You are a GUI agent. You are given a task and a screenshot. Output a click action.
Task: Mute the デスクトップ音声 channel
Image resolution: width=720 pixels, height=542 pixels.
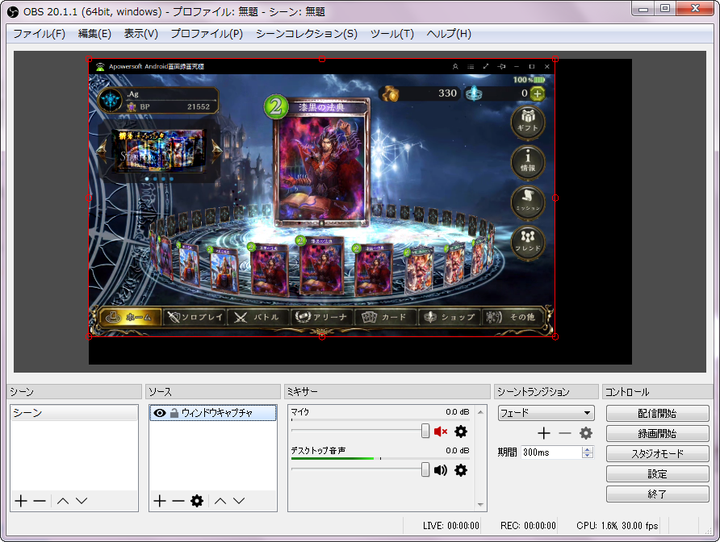[x=441, y=470]
